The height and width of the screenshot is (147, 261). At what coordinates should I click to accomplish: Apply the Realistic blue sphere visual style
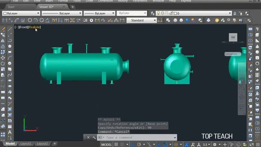tap(187, 20)
